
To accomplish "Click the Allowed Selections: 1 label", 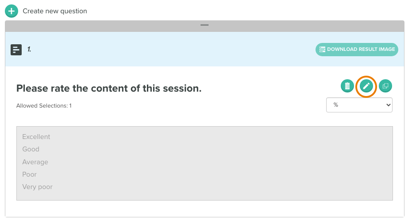I will (x=44, y=106).
